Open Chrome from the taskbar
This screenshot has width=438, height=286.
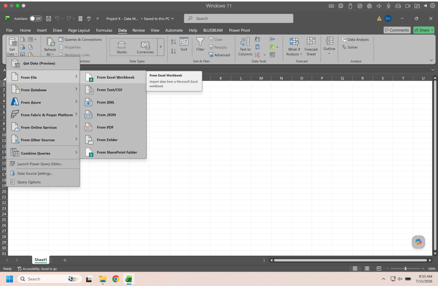(x=116, y=279)
